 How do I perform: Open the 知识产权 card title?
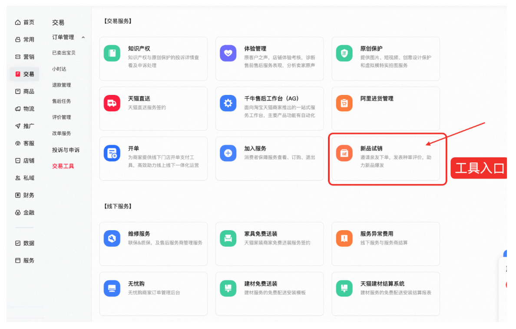pyautogui.click(x=139, y=49)
